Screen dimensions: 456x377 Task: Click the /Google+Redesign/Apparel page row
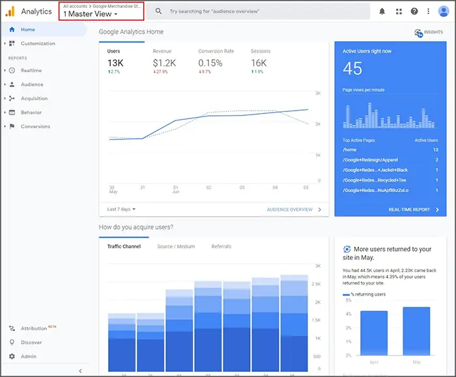click(x=390, y=160)
